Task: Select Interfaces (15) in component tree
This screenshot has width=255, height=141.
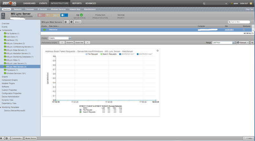Action: click(x=12, y=40)
